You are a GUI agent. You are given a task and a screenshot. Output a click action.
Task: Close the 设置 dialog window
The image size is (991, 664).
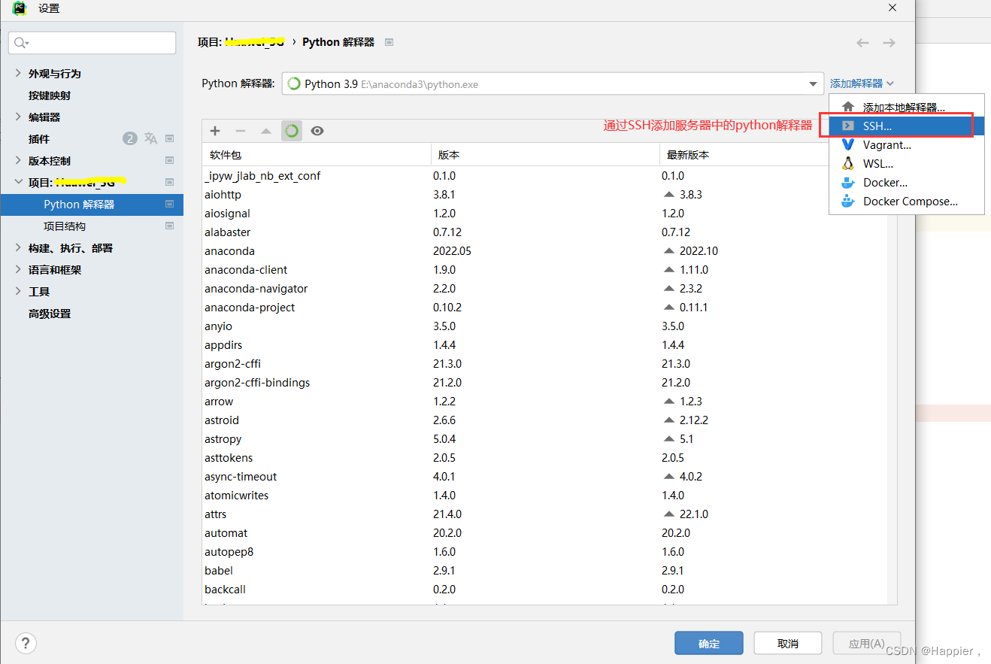pyautogui.click(x=893, y=8)
